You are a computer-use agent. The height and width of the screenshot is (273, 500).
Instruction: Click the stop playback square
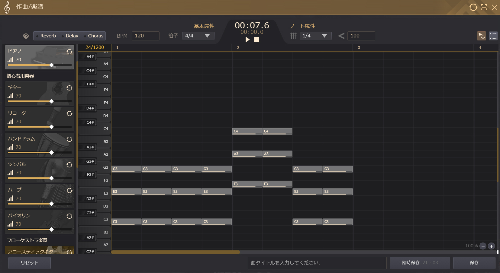[x=256, y=40]
